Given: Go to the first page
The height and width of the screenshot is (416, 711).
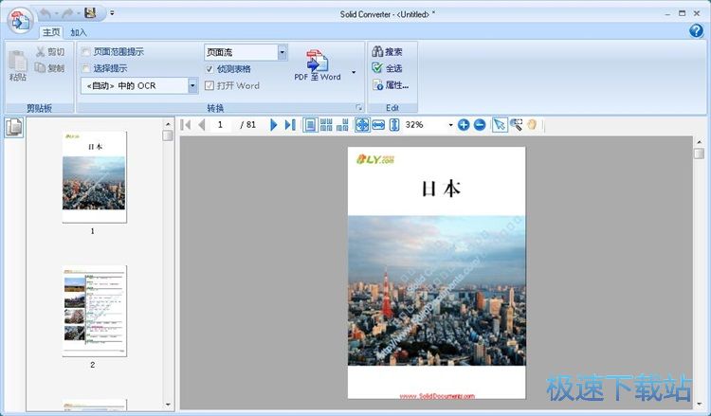Looking at the screenshot, I should click(186, 125).
